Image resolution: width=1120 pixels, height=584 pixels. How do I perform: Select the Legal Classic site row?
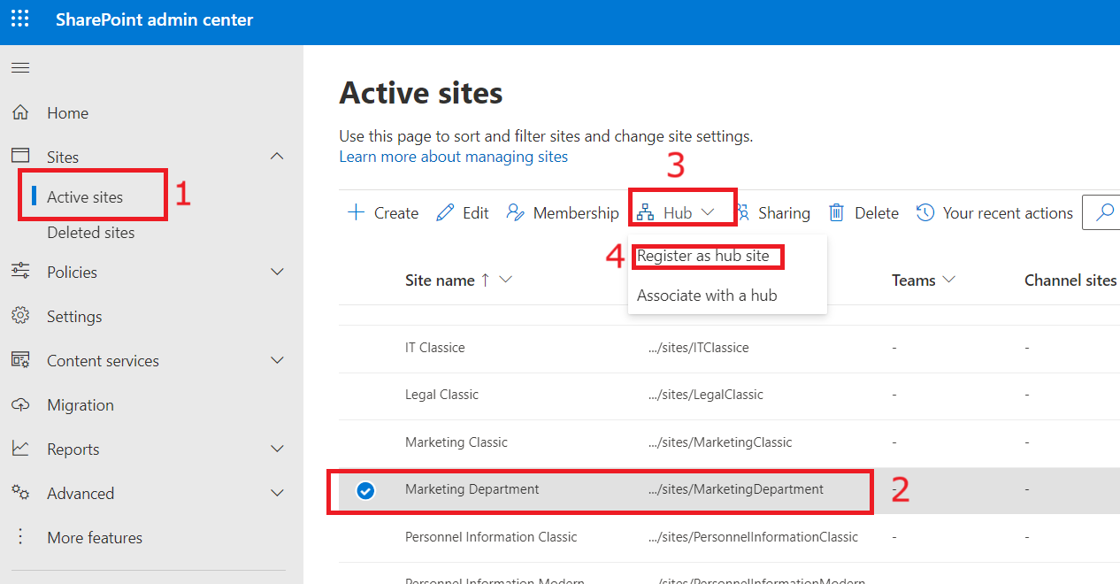point(441,395)
